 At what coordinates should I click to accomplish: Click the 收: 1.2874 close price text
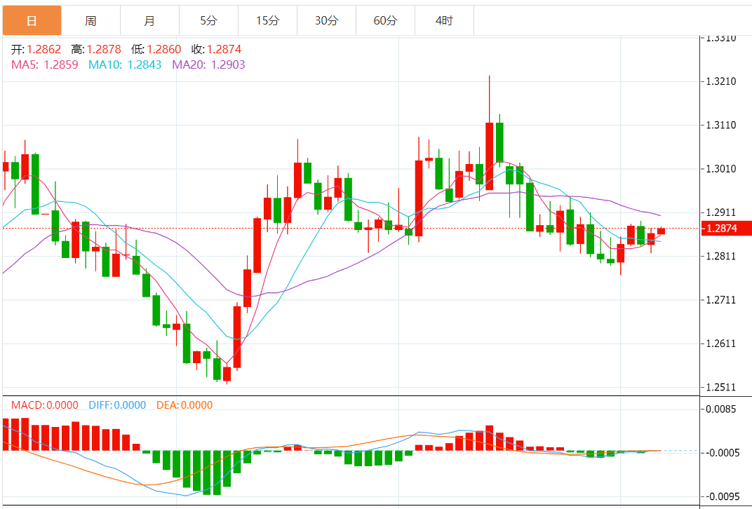pos(216,49)
